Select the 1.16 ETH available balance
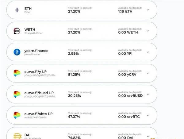Image resolution: width=184 pixels, height=139 pixels. [125, 11]
